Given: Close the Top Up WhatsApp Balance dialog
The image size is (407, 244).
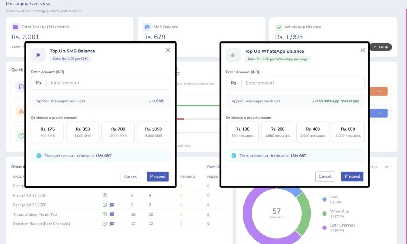Looking at the screenshot, I should pyautogui.click(x=363, y=50).
